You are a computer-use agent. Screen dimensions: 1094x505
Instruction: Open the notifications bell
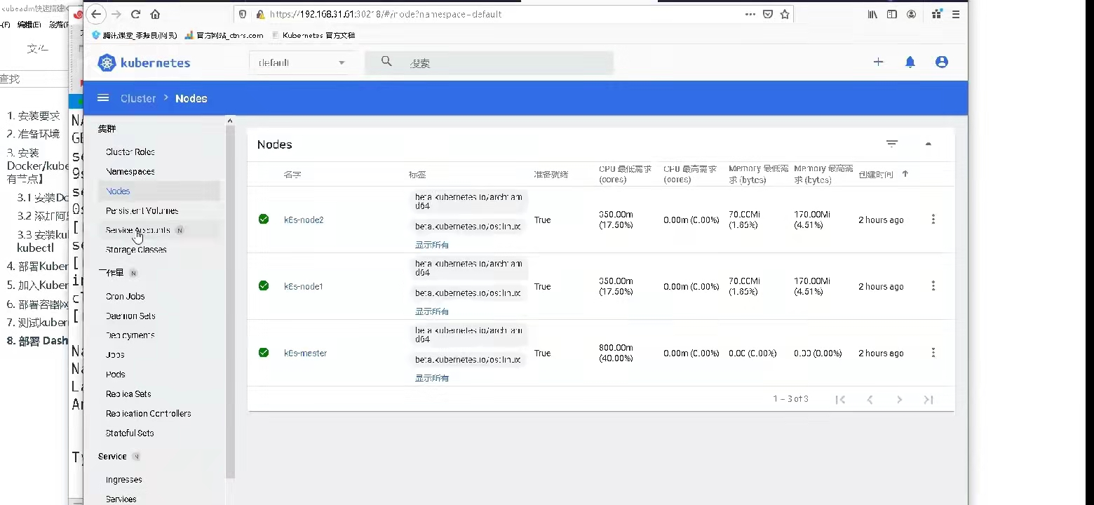pyautogui.click(x=910, y=62)
